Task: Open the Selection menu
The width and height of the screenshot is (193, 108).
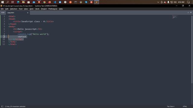Action: point(14,9)
